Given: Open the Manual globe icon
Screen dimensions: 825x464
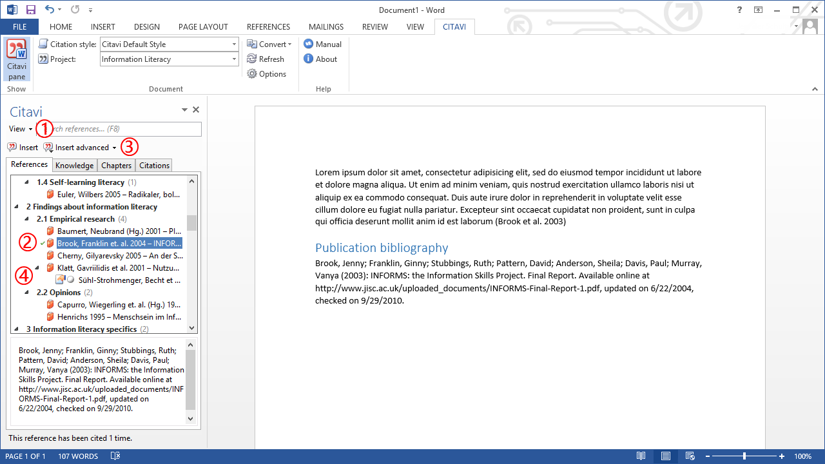Looking at the screenshot, I should [309, 44].
